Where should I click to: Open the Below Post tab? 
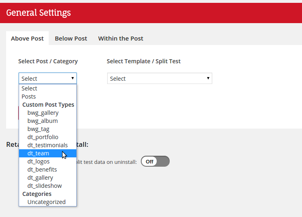[71, 38]
